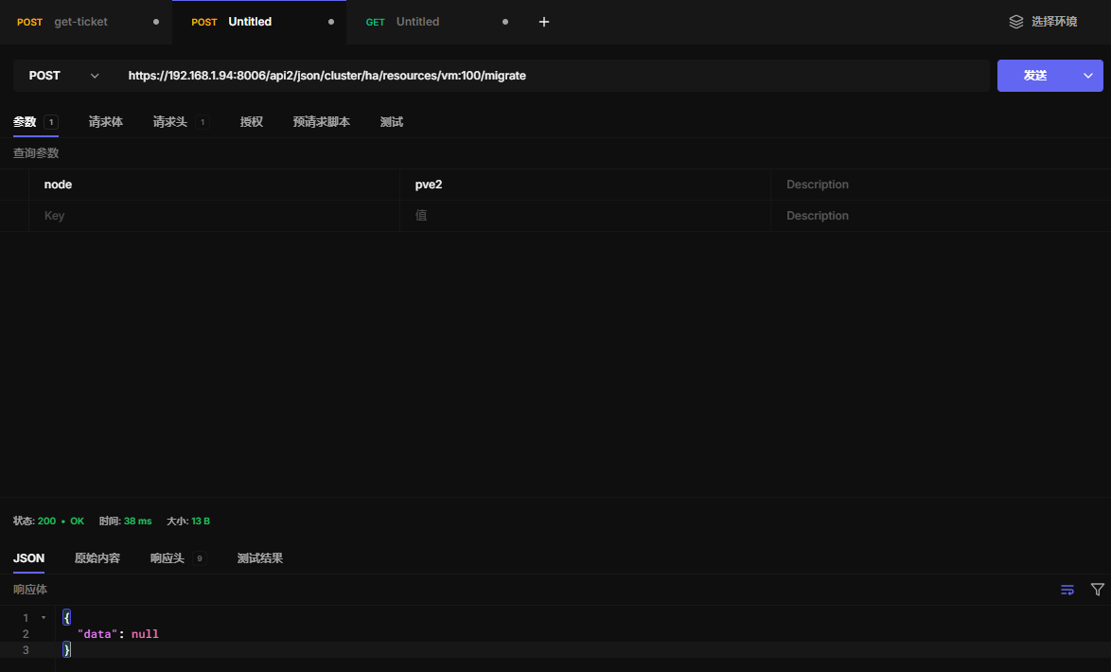This screenshot has height=672, width=1111.
Task: Click the new tab plus icon
Action: [544, 22]
